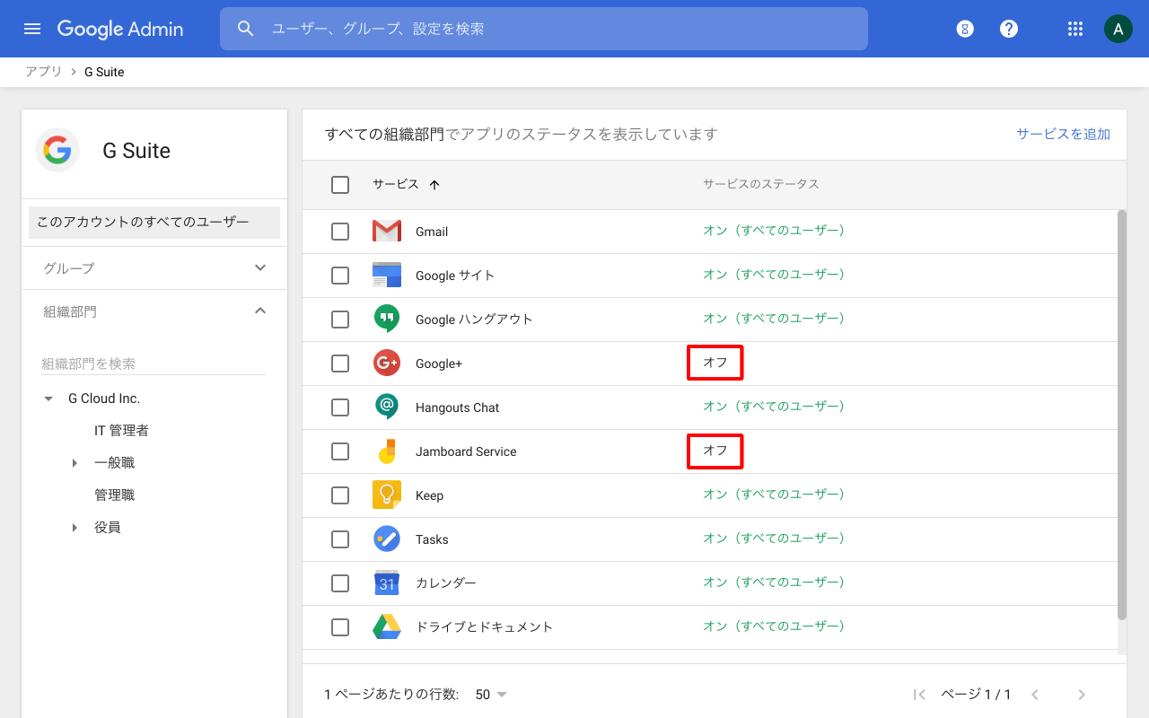The width and height of the screenshot is (1149, 718).
Task: Sort by service name arrow
Action: coord(434,185)
